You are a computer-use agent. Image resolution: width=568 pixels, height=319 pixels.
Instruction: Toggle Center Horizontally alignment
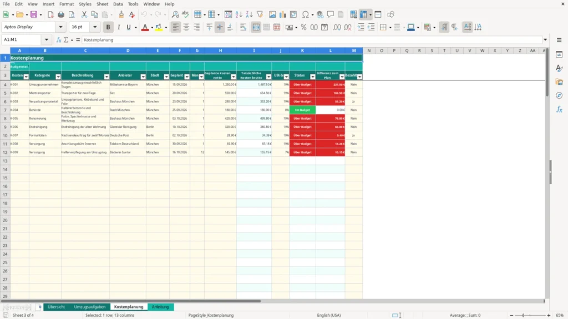(186, 27)
